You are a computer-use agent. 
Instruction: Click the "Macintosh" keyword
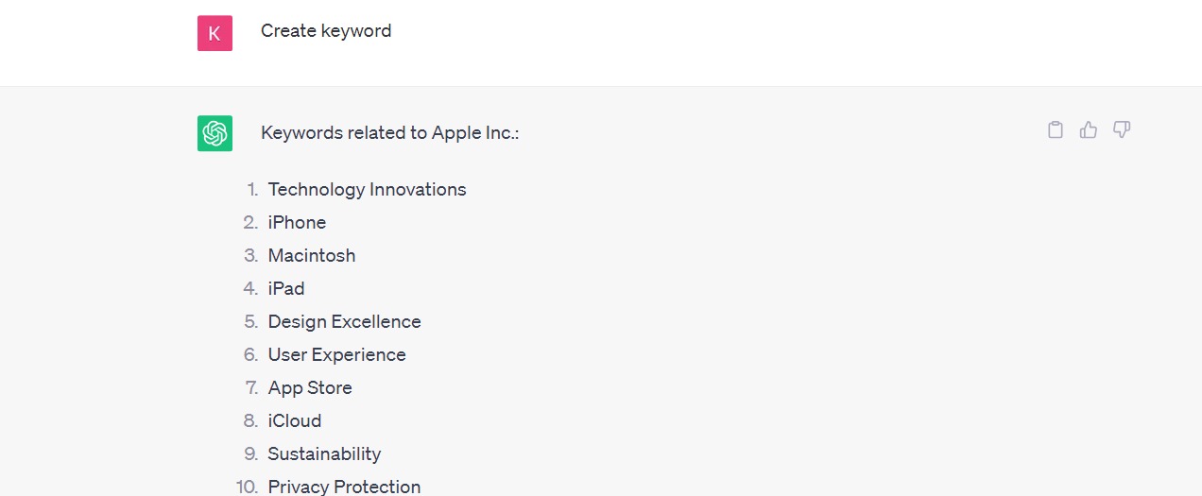click(312, 256)
